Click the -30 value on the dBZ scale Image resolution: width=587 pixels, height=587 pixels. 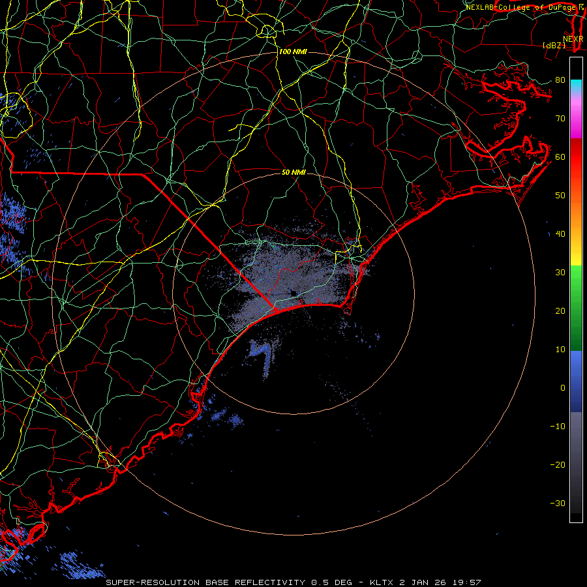tap(558, 503)
